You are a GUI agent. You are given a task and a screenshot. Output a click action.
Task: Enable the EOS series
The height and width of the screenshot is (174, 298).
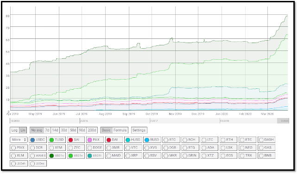(x=228, y=155)
